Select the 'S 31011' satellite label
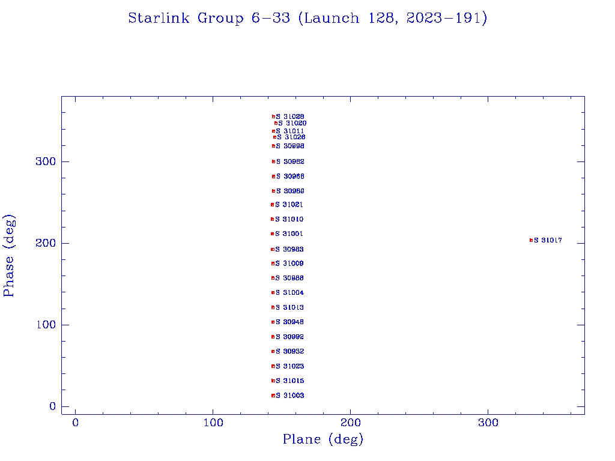The height and width of the screenshot is (461, 615). 290,131
